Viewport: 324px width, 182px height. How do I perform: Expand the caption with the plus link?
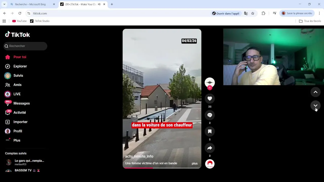[195, 163]
